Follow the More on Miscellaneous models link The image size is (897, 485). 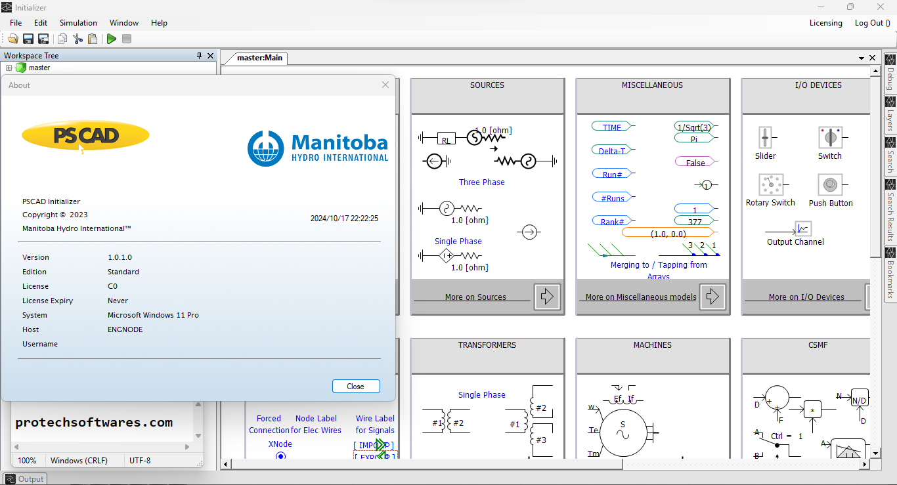(x=640, y=297)
